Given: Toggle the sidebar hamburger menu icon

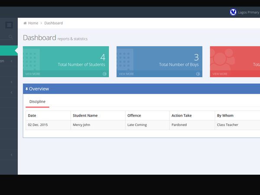Looking at the screenshot, I should pos(9,25).
